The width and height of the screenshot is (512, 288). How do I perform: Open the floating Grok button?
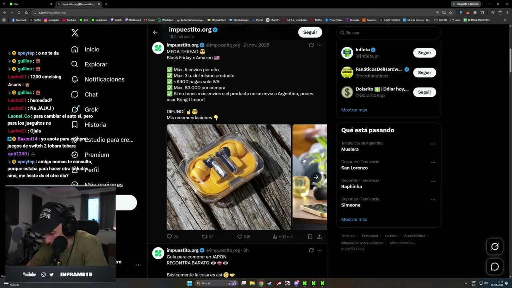point(495,247)
